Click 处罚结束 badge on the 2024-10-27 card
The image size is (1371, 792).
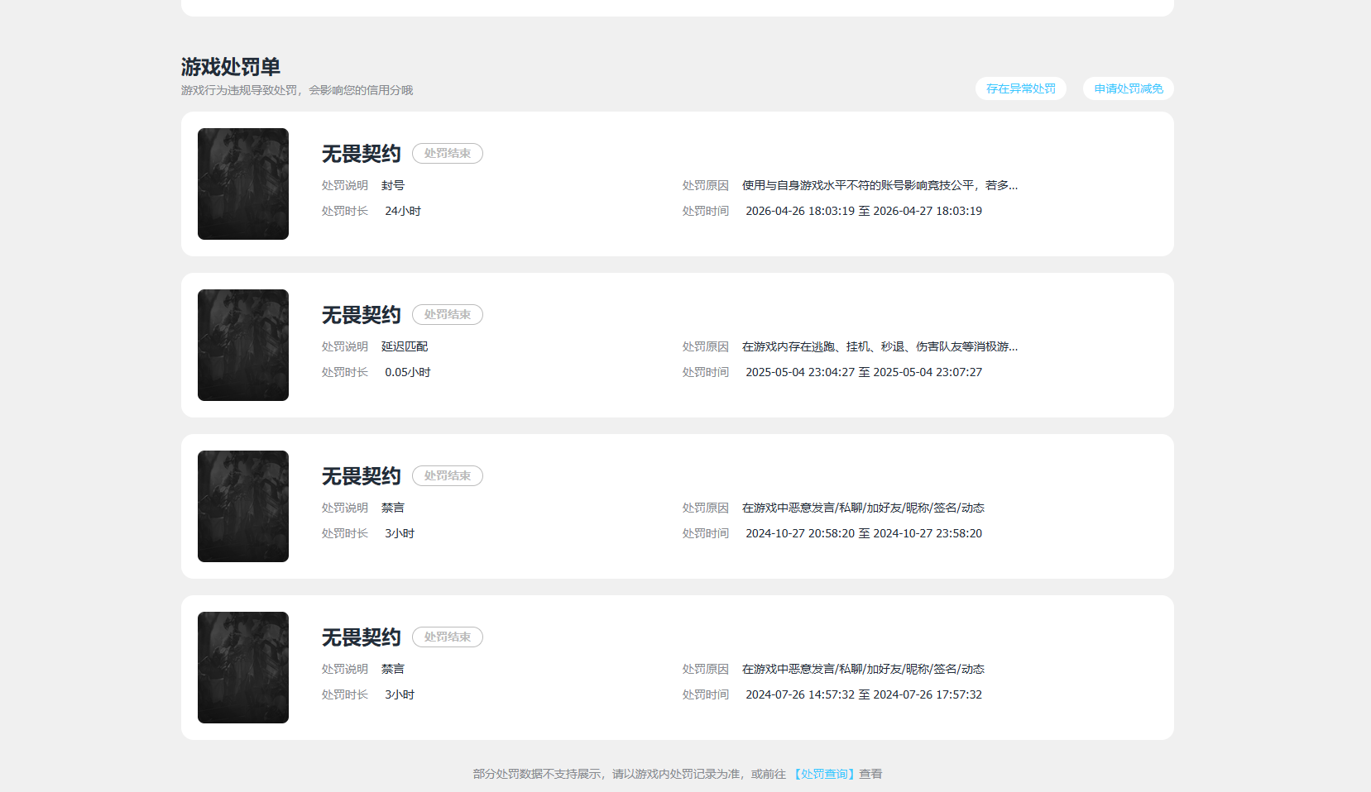[448, 476]
